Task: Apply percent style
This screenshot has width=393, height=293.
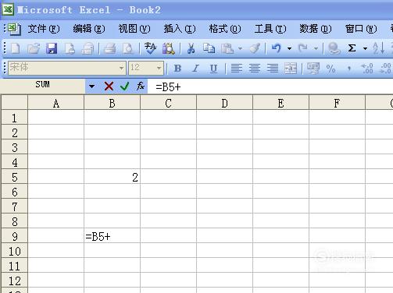Action: point(330,69)
